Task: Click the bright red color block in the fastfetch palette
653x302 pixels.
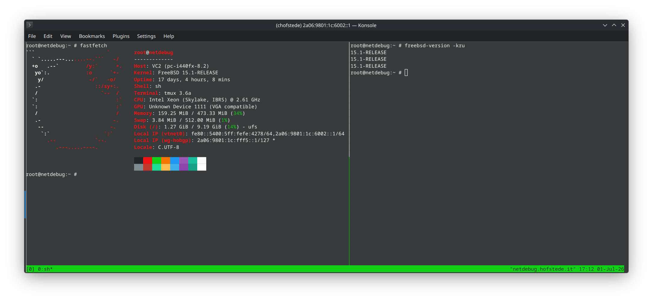Action: point(148,160)
